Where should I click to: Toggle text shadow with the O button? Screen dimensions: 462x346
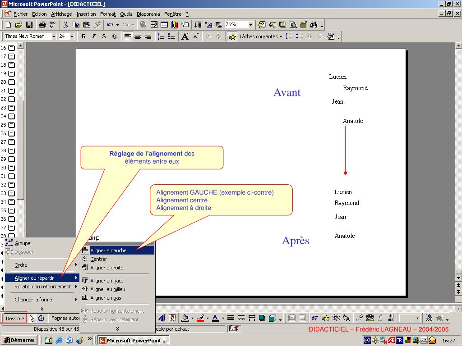[x=114, y=36]
